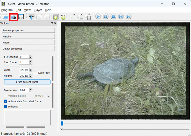Click the round zoom slider handle
The height and width of the screenshot is (136, 191).
point(61,130)
